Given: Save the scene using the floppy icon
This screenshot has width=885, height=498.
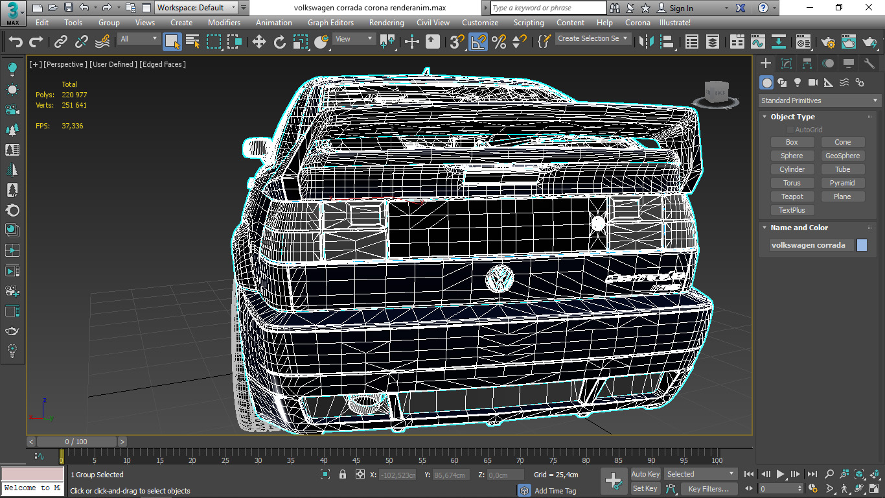Looking at the screenshot, I should point(68,8).
